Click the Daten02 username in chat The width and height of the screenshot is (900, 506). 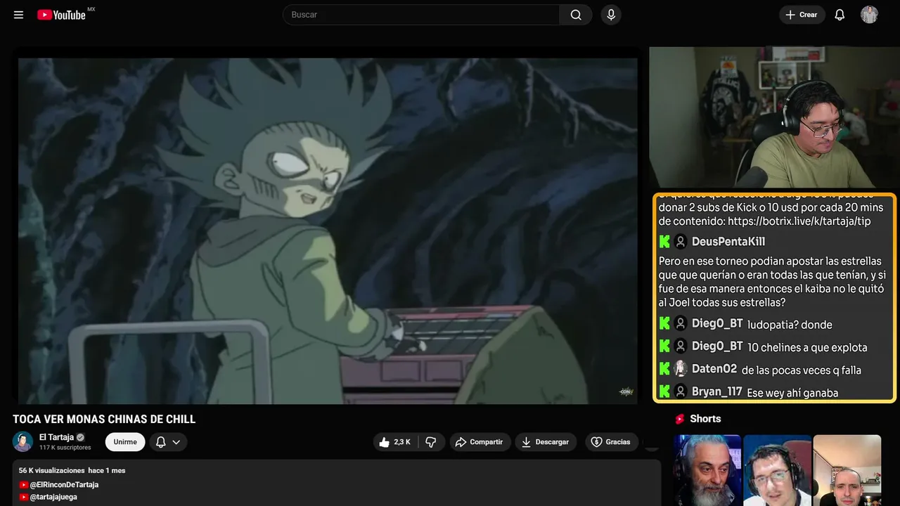[714, 369]
